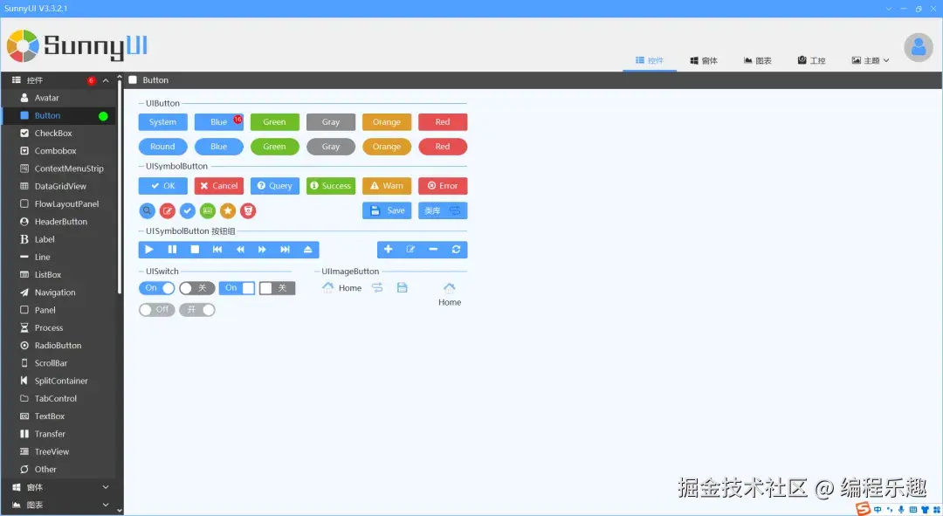Click the Round pill-shaped button

pyautogui.click(x=163, y=147)
